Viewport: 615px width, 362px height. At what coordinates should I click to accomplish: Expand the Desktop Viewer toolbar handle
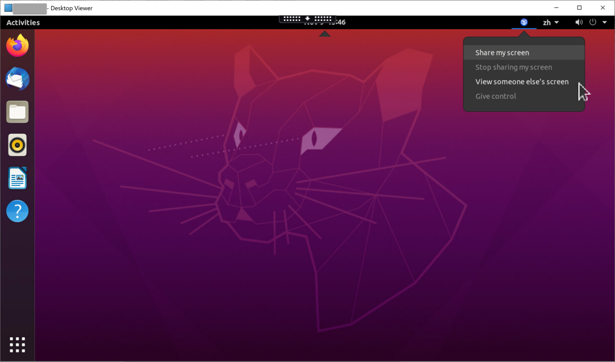pyautogui.click(x=307, y=19)
